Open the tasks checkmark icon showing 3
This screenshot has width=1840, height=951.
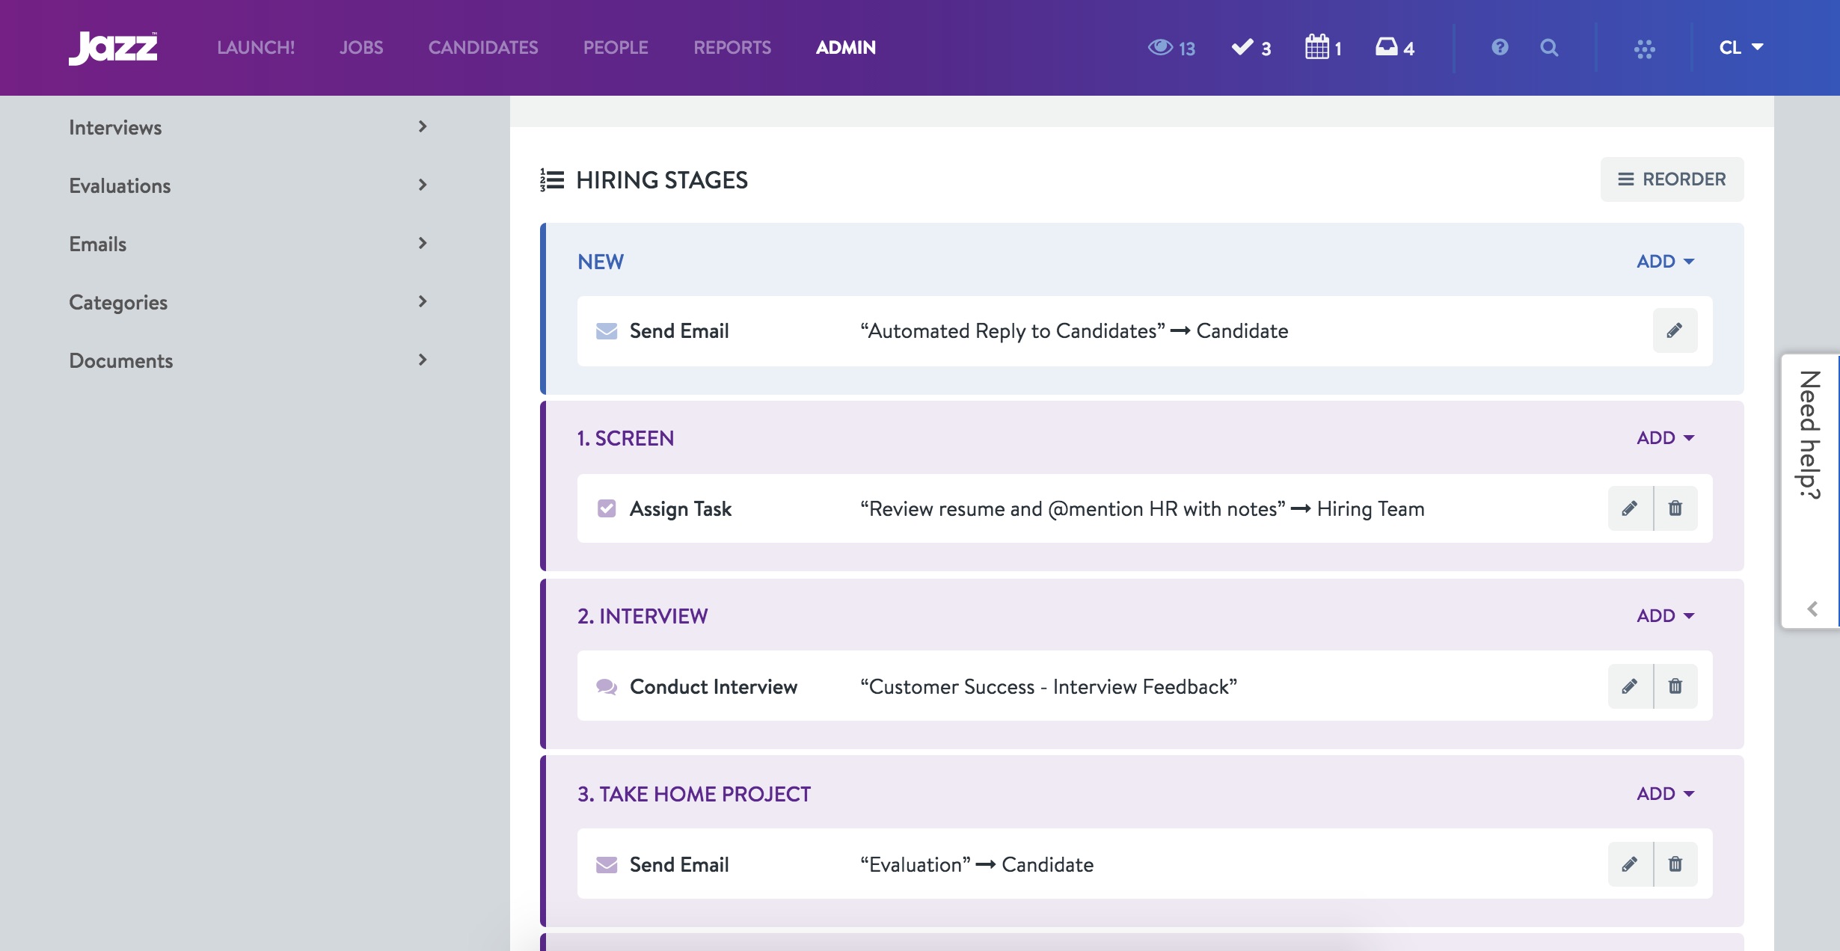point(1251,48)
